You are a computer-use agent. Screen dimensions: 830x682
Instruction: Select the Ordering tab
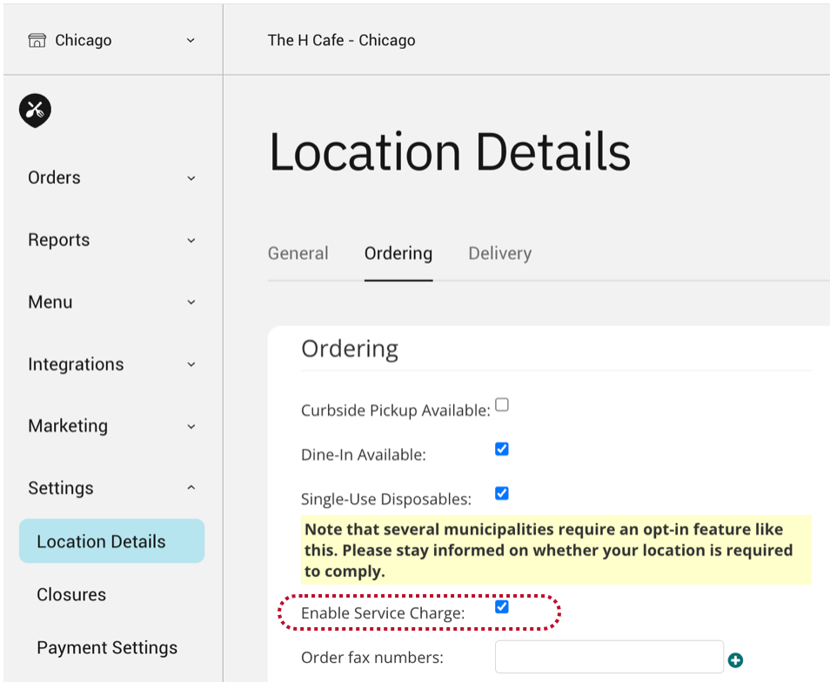(x=398, y=254)
